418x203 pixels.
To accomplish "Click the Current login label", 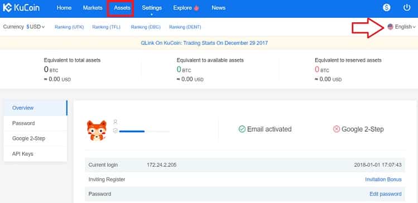I will click(103, 165).
